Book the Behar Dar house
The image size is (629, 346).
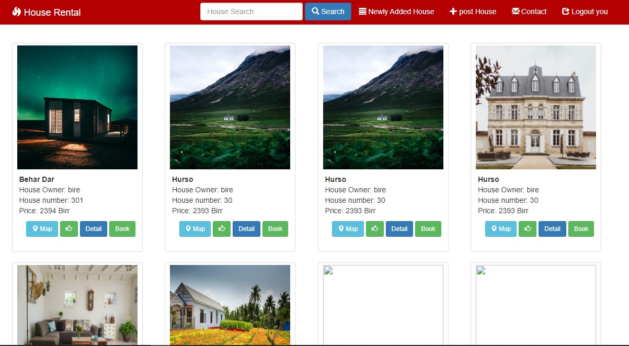tap(122, 229)
